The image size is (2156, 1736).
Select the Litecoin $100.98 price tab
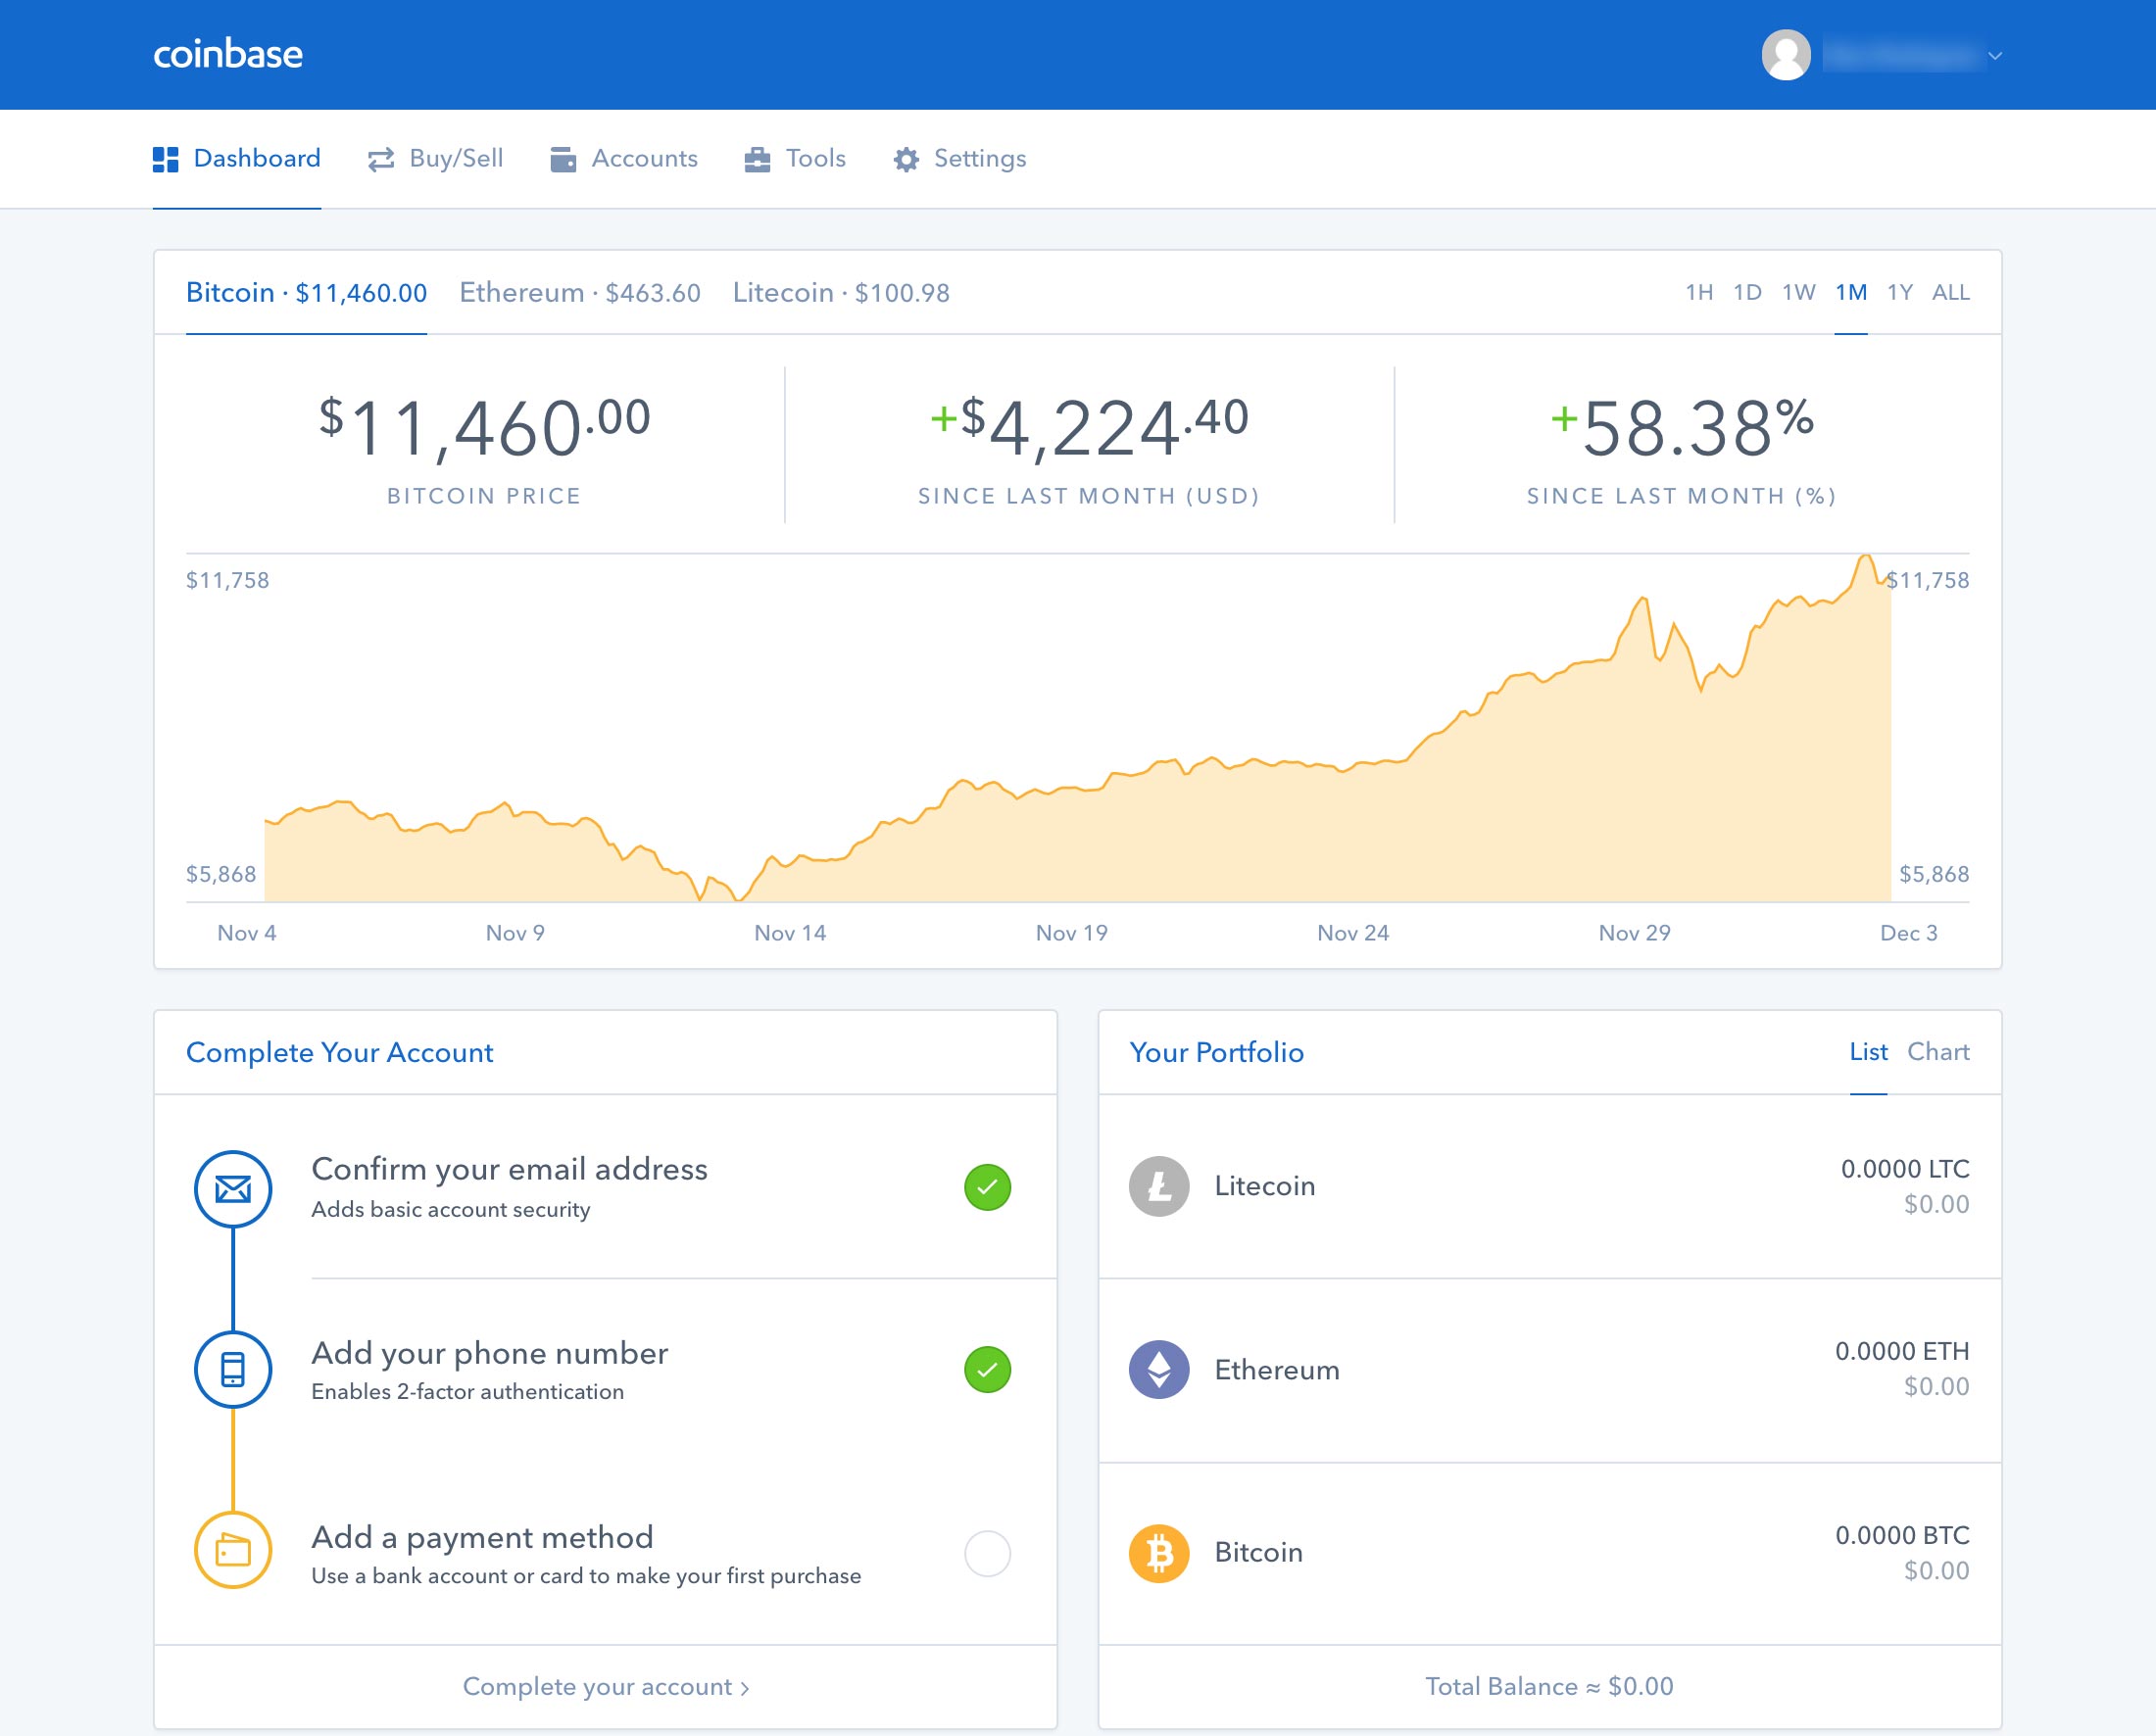coord(842,293)
